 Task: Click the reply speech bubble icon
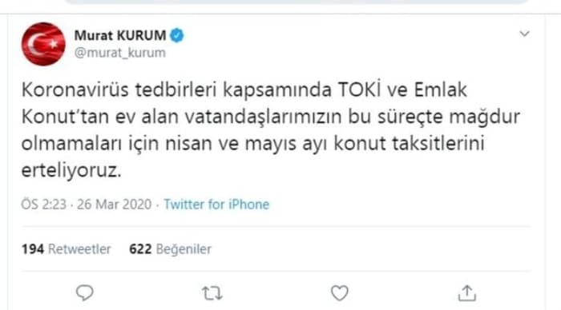point(85,293)
